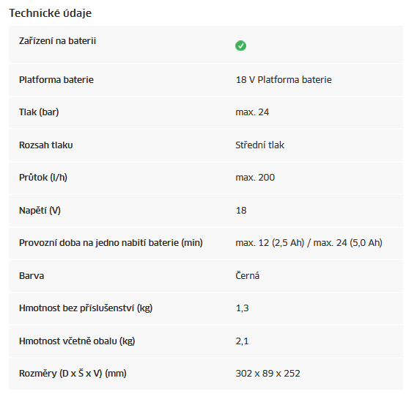Click the Hmotnost bez příslušenství label
The width and height of the screenshot is (406, 403).
click(86, 308)
